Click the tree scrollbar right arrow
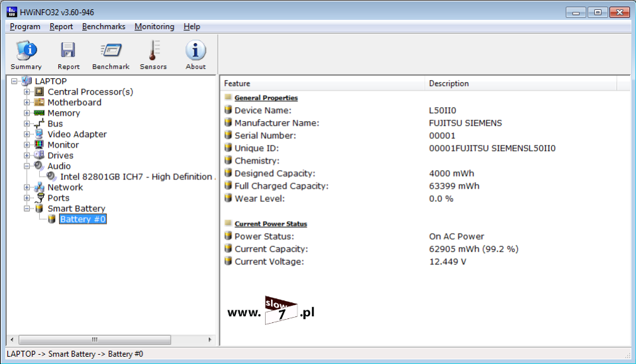Image resolution: width=636 pixels, height=364 pixels. pos(210,340)
